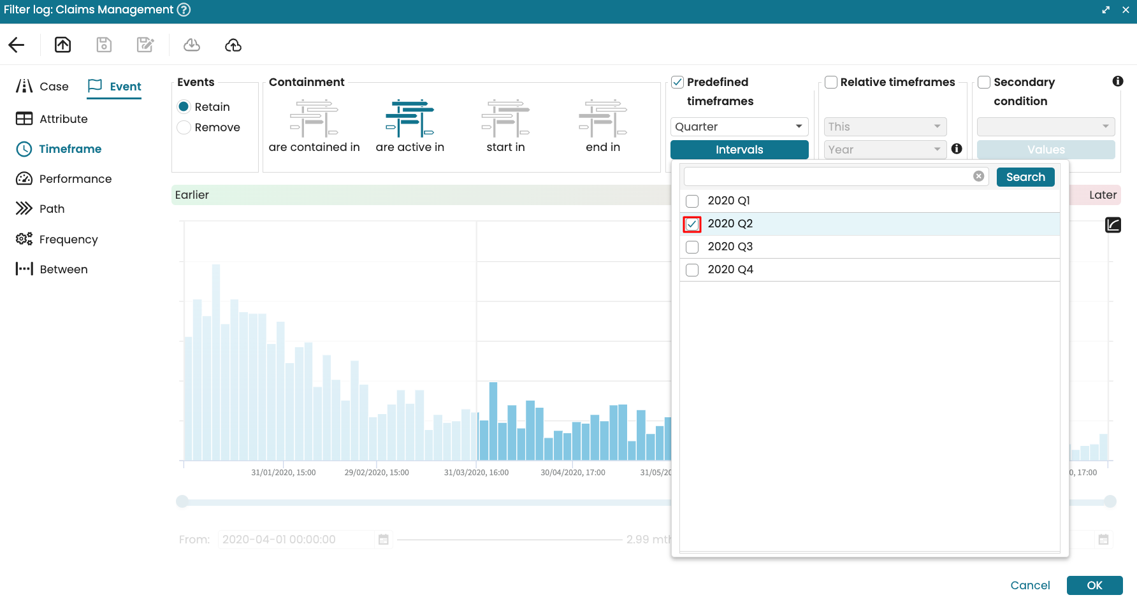The height and width of the screenshot is (602, 1137).
Task: Select the 'are contained in' containment icon
Action: (314, 118)
